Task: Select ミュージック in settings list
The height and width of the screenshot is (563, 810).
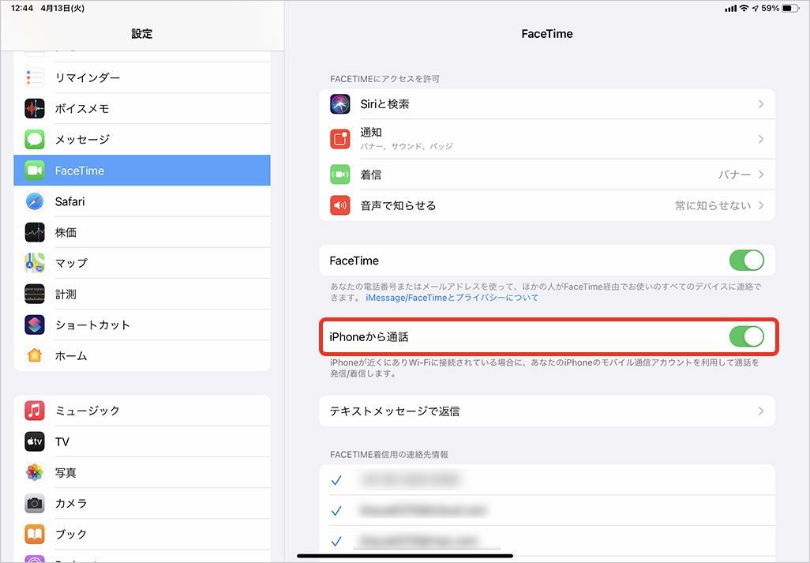Action: pyautogui.click(x=142, y=411)
